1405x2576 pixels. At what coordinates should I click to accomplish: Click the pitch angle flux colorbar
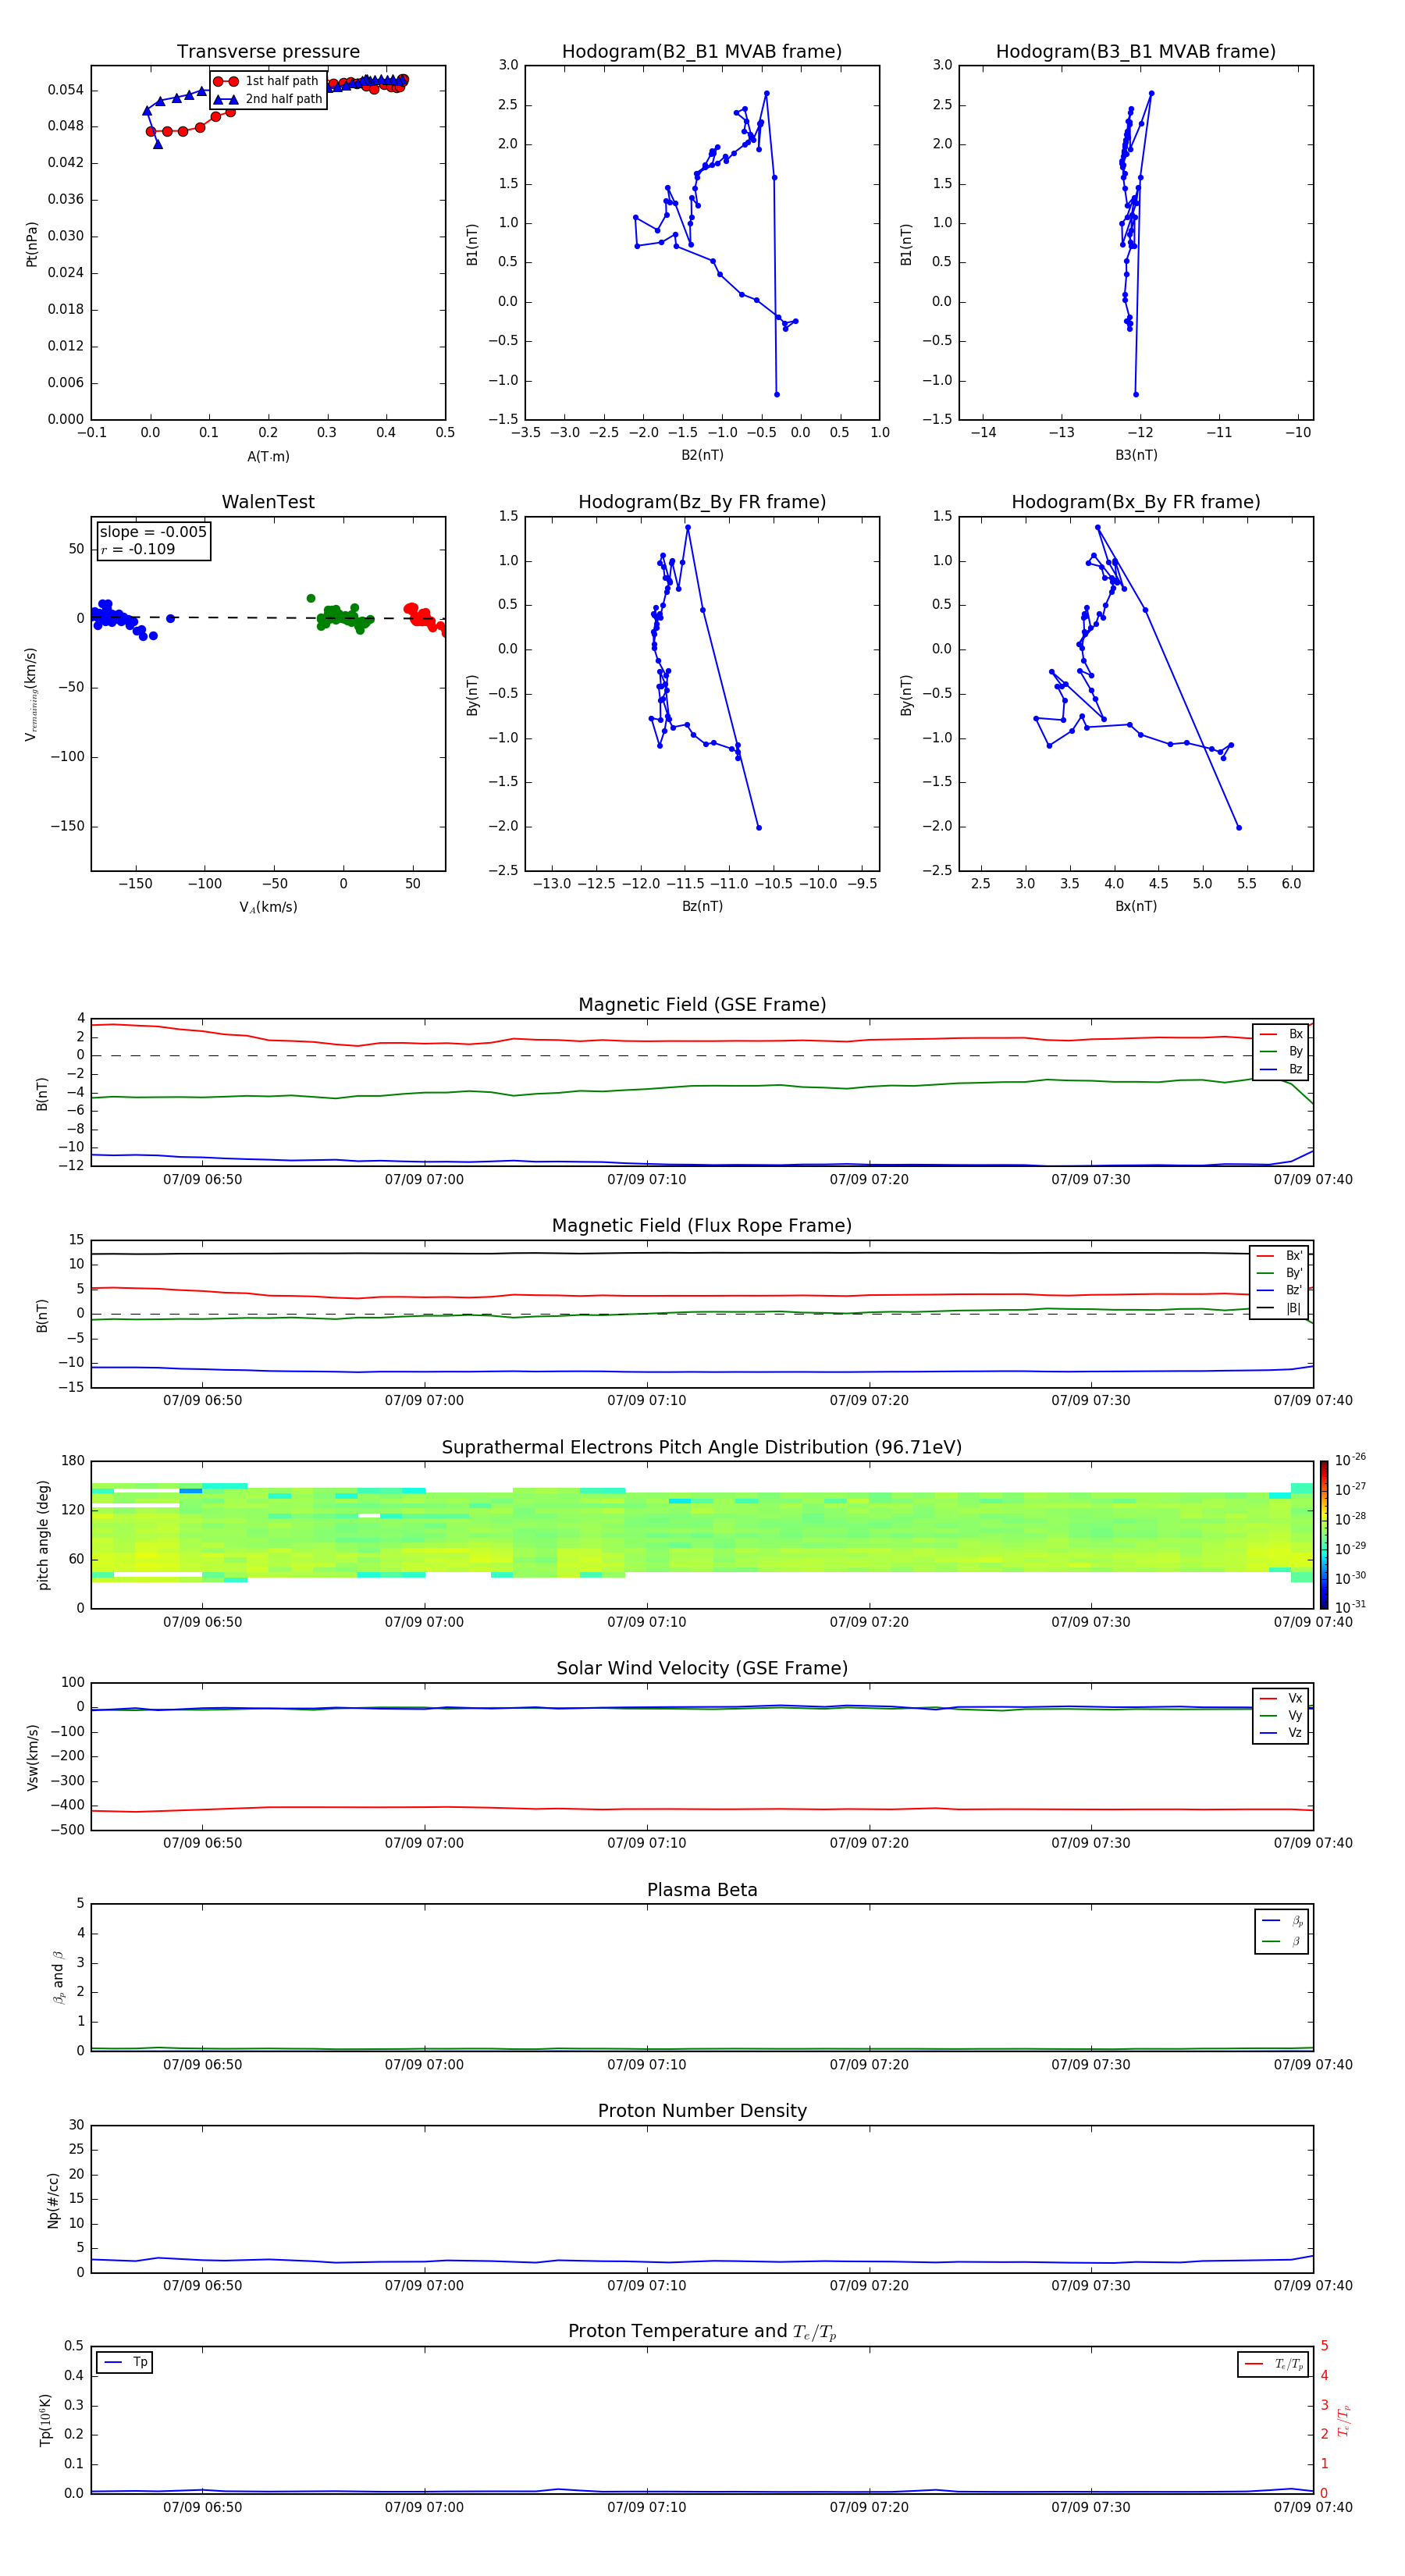(x=1323, y=1535)
